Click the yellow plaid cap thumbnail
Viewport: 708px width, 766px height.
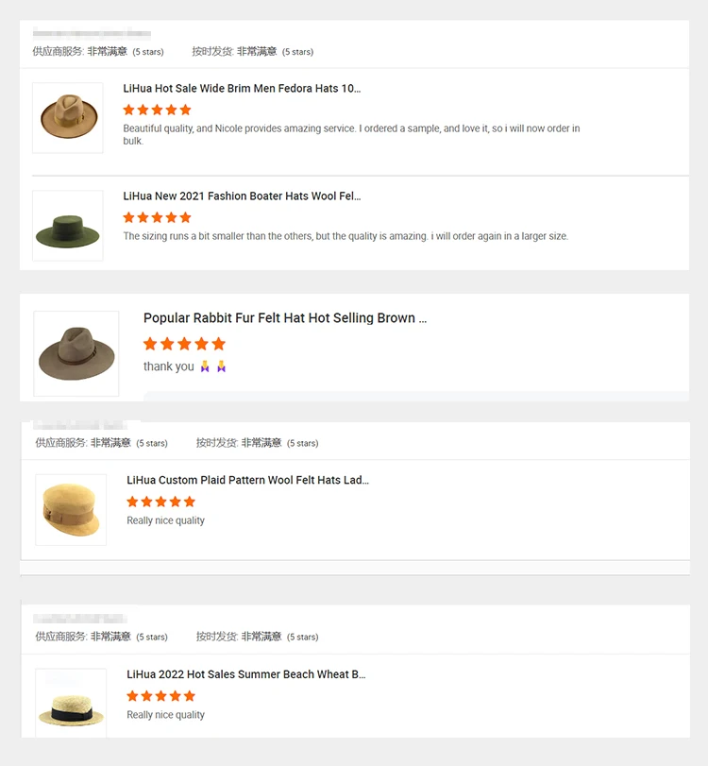point(71,510)
